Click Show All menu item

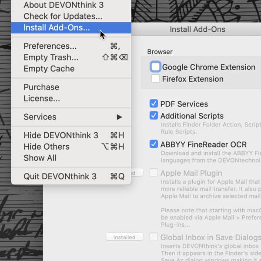(x=71, y=158)
